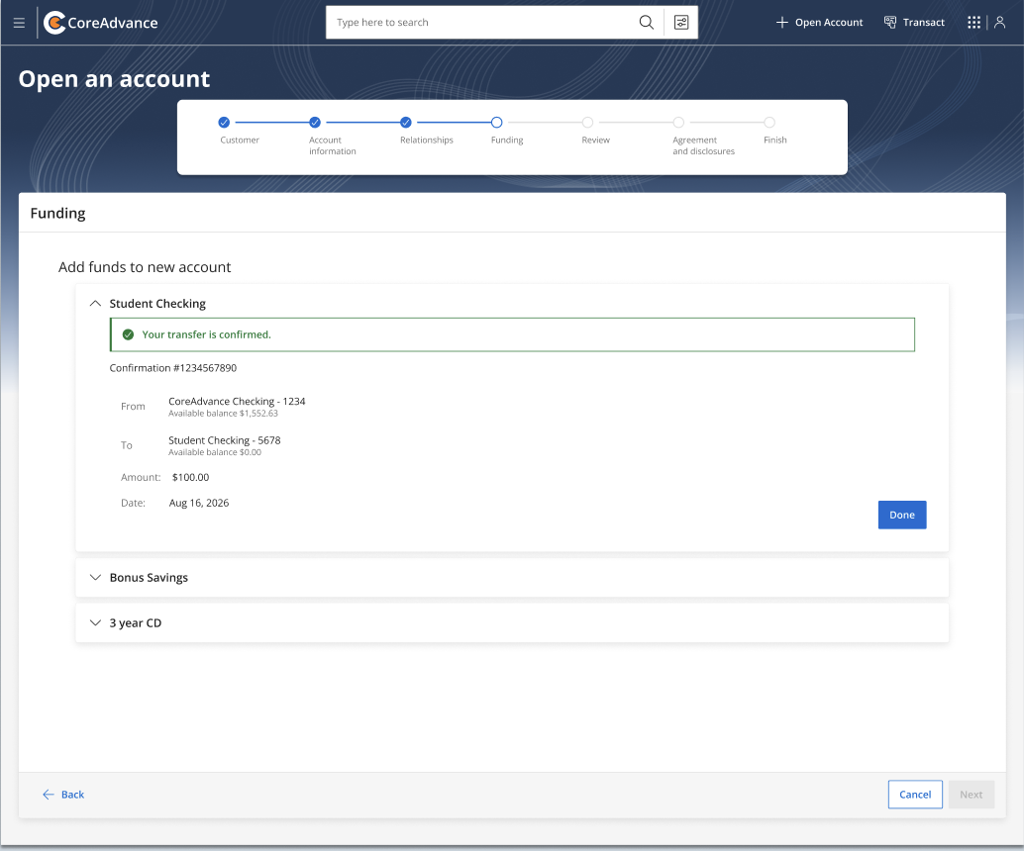Select the Finish step marker
The image size is (1024, 851).
click(769, 122)
